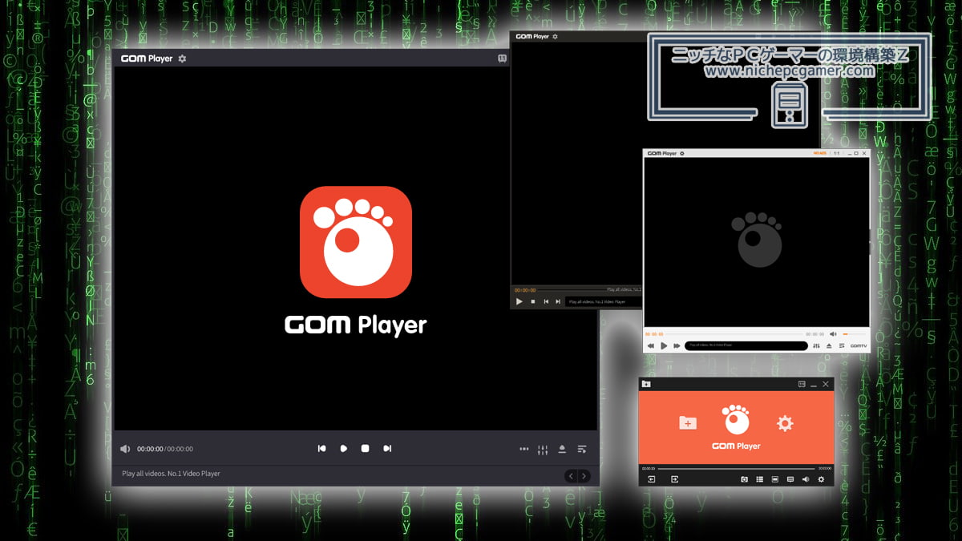Click the red GOM paw logo in large player
This screenshot has height=541, width=962.
click(356, 242)
